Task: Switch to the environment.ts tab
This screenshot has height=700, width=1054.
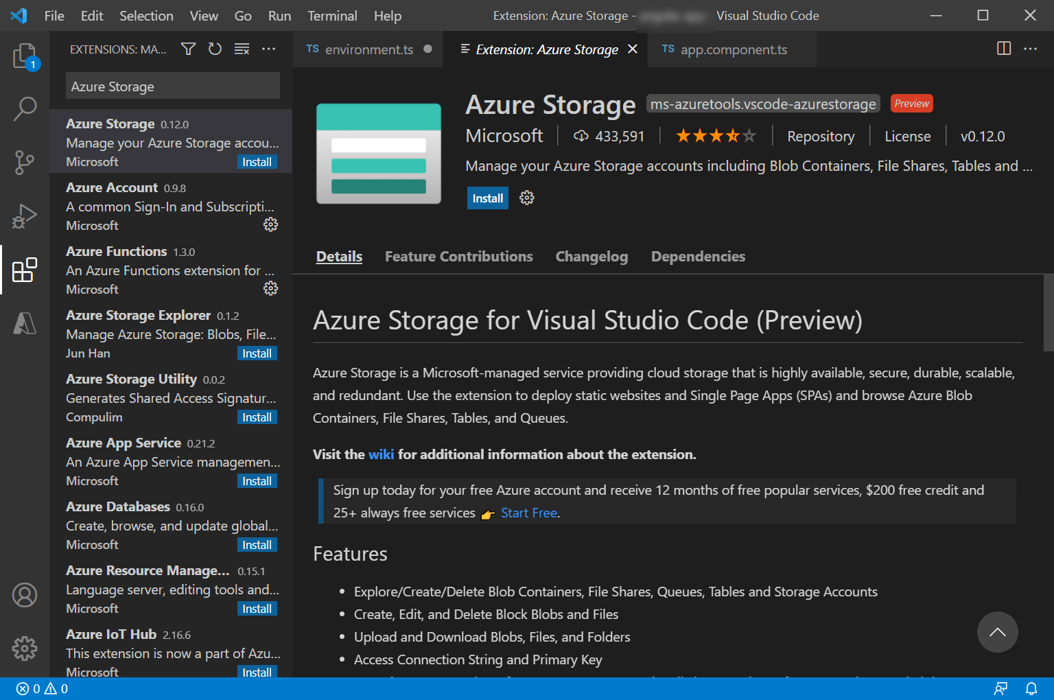Action: click(x=367, y=49)
